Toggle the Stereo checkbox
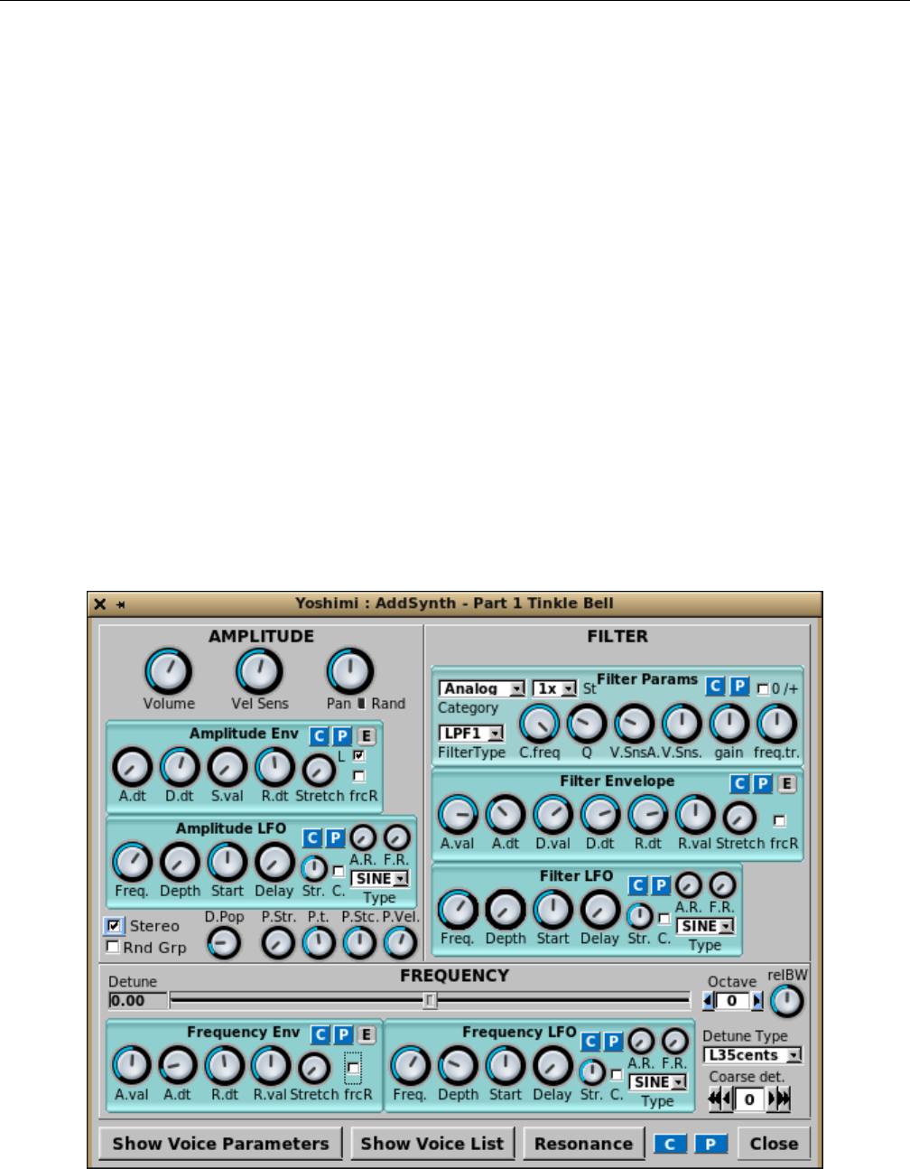This screenshot has width=910, height=1169. pyautogui.click(x=114, y=926)
